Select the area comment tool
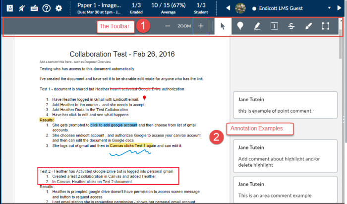Screen dimensions: 347x204 point(326,26)
